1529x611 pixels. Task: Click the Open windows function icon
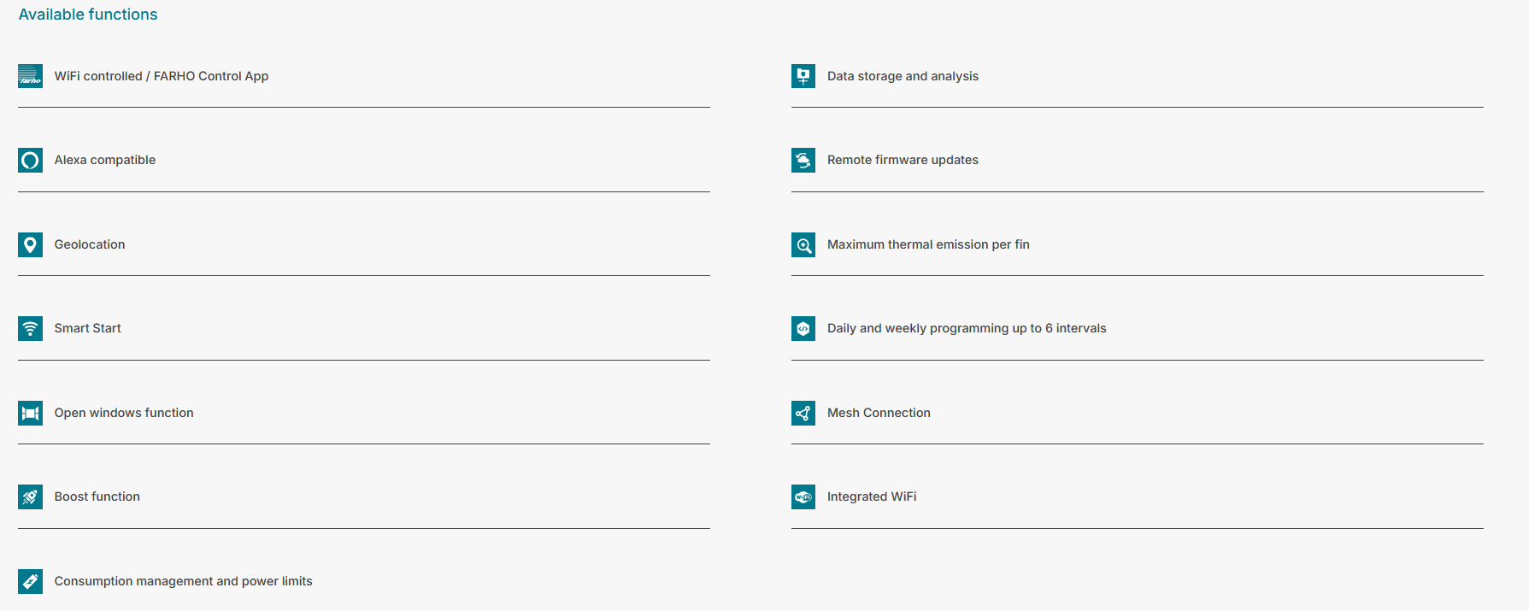click(x=30, y=413)
